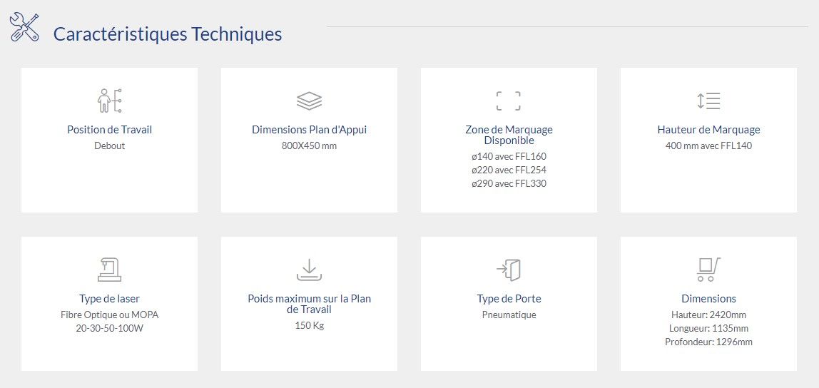Click the dimensions hand-cart icon

(708, 270)
